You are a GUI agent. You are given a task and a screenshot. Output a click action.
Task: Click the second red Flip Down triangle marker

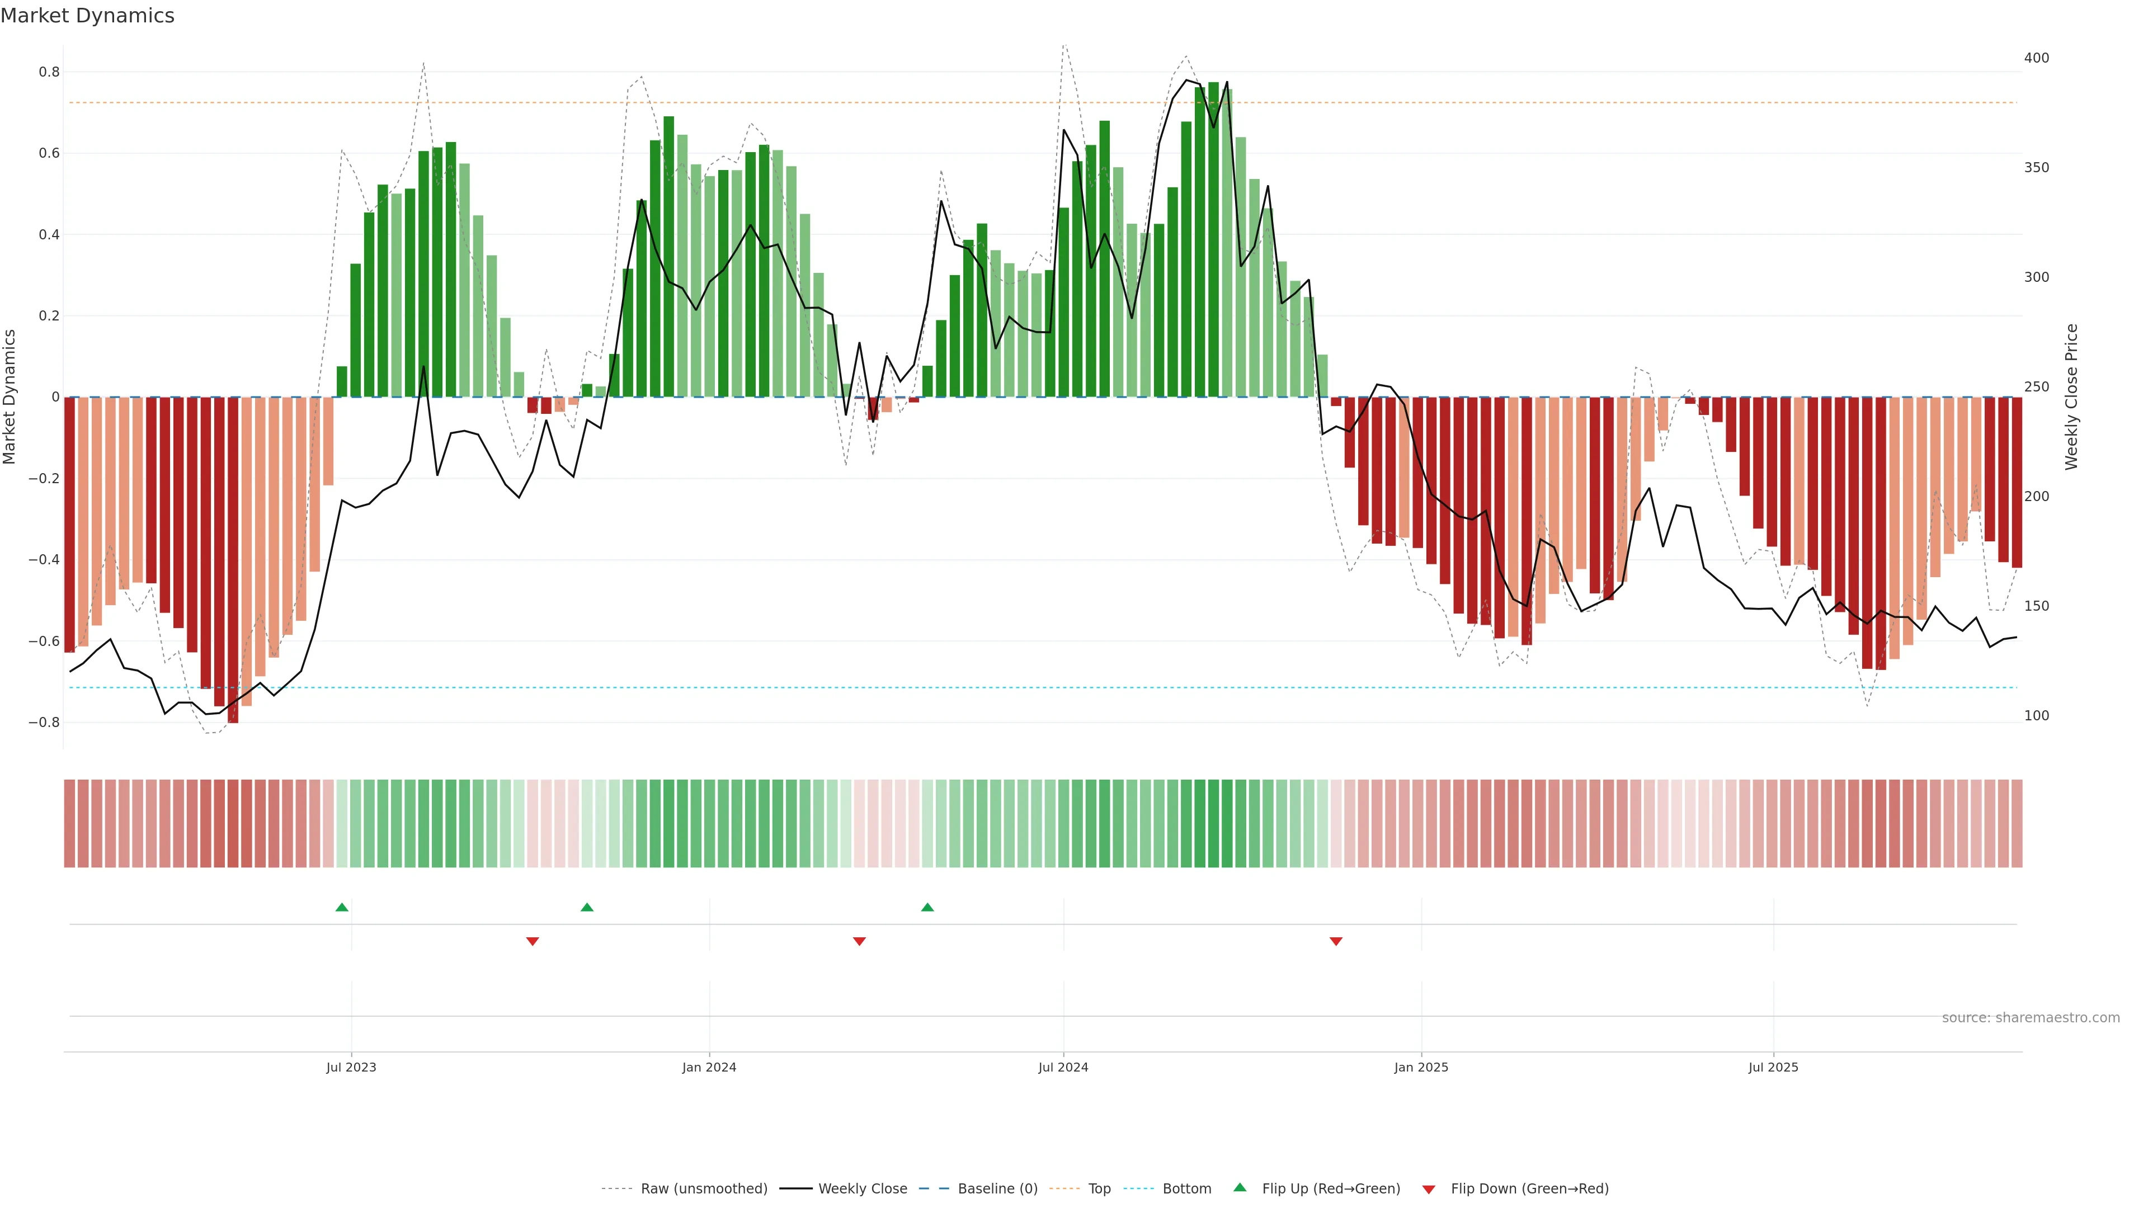point(860,941)
